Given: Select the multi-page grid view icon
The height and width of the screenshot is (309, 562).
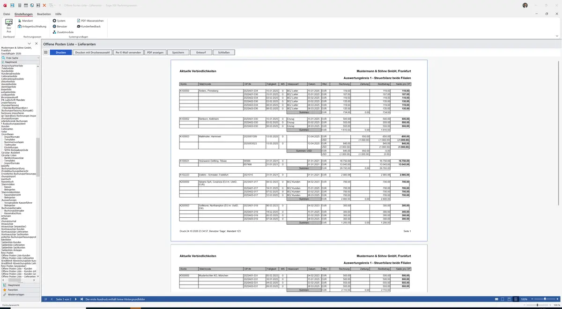Looking at the screenshot, I should pyautogui.click(x=516, y=299).
